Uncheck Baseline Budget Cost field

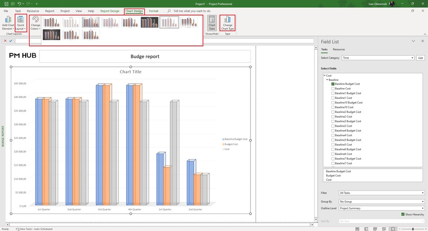(x=333, y=84)
